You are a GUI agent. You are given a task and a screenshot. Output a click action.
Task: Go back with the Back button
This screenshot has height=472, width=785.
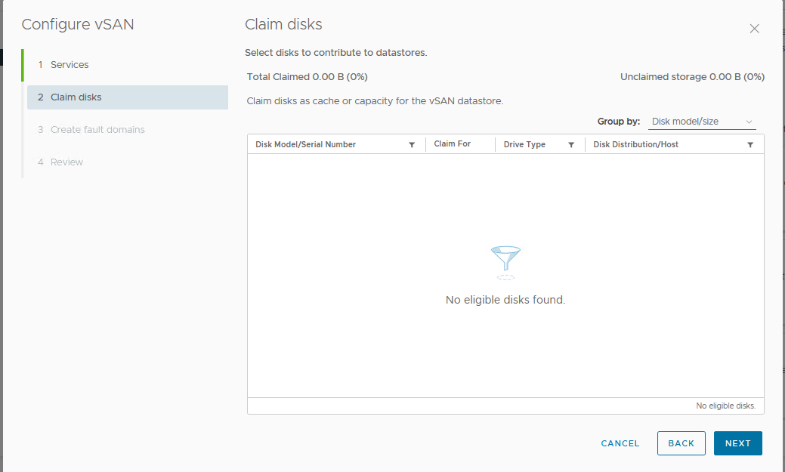pos(681,443)
